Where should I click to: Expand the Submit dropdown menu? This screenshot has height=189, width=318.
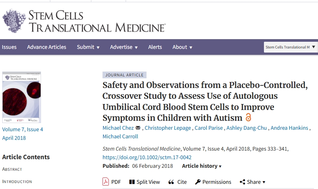coord(88,47)
